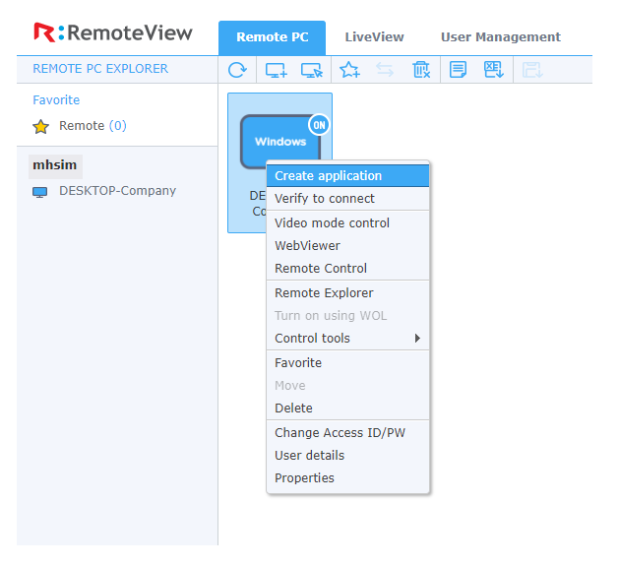Click the RemoteView logo

click(x=113, y=32)
